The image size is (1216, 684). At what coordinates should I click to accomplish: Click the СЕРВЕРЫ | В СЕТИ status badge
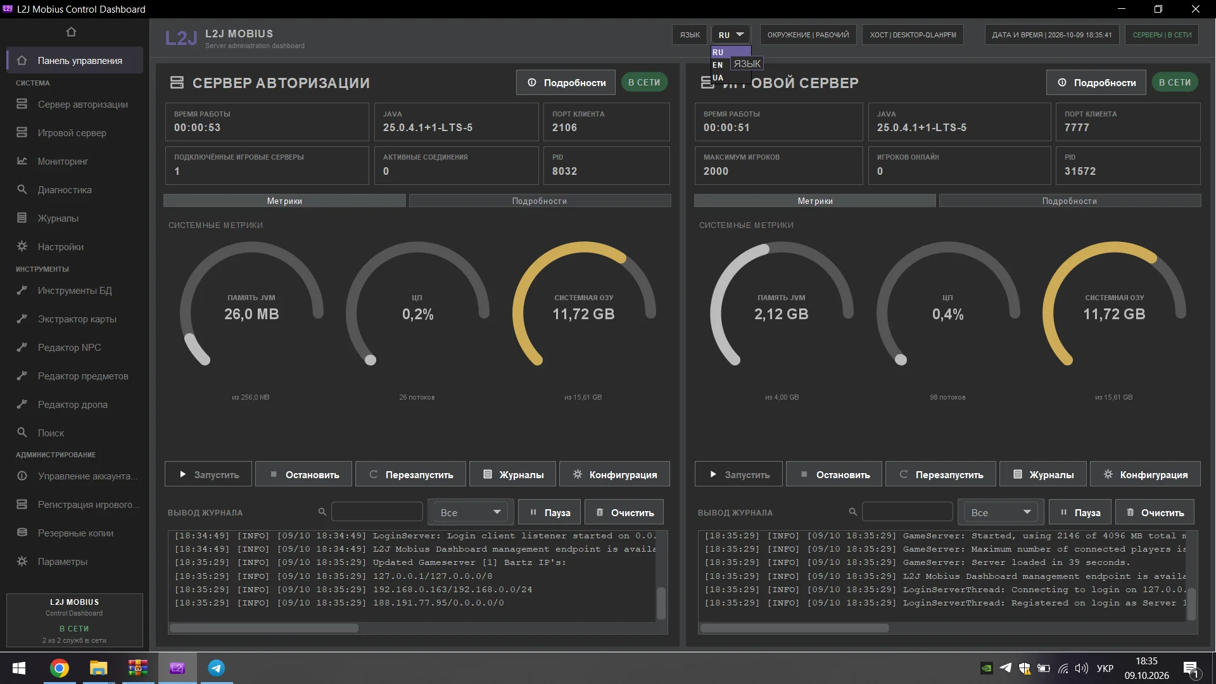(1162, 35)
